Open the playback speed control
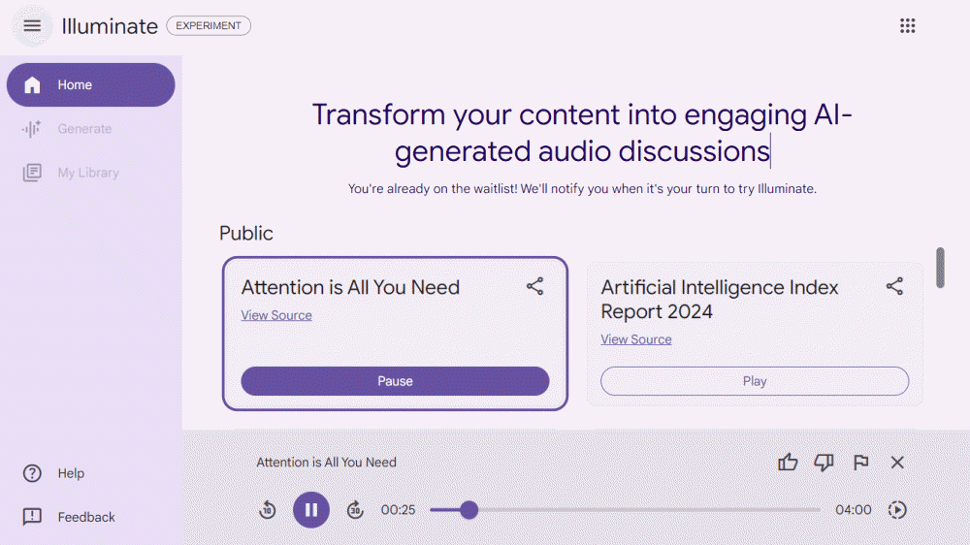Screen dimensions: 970x545 tap(897, 510)
